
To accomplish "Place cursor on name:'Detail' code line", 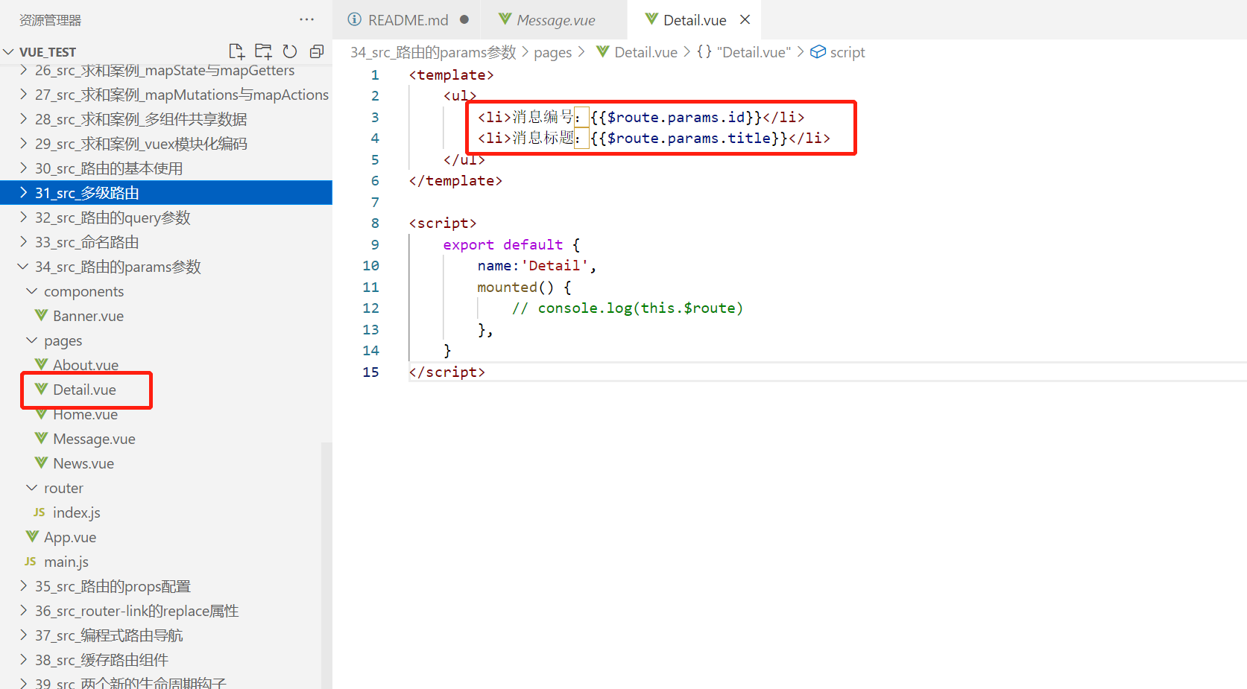I will coord(537,266).
